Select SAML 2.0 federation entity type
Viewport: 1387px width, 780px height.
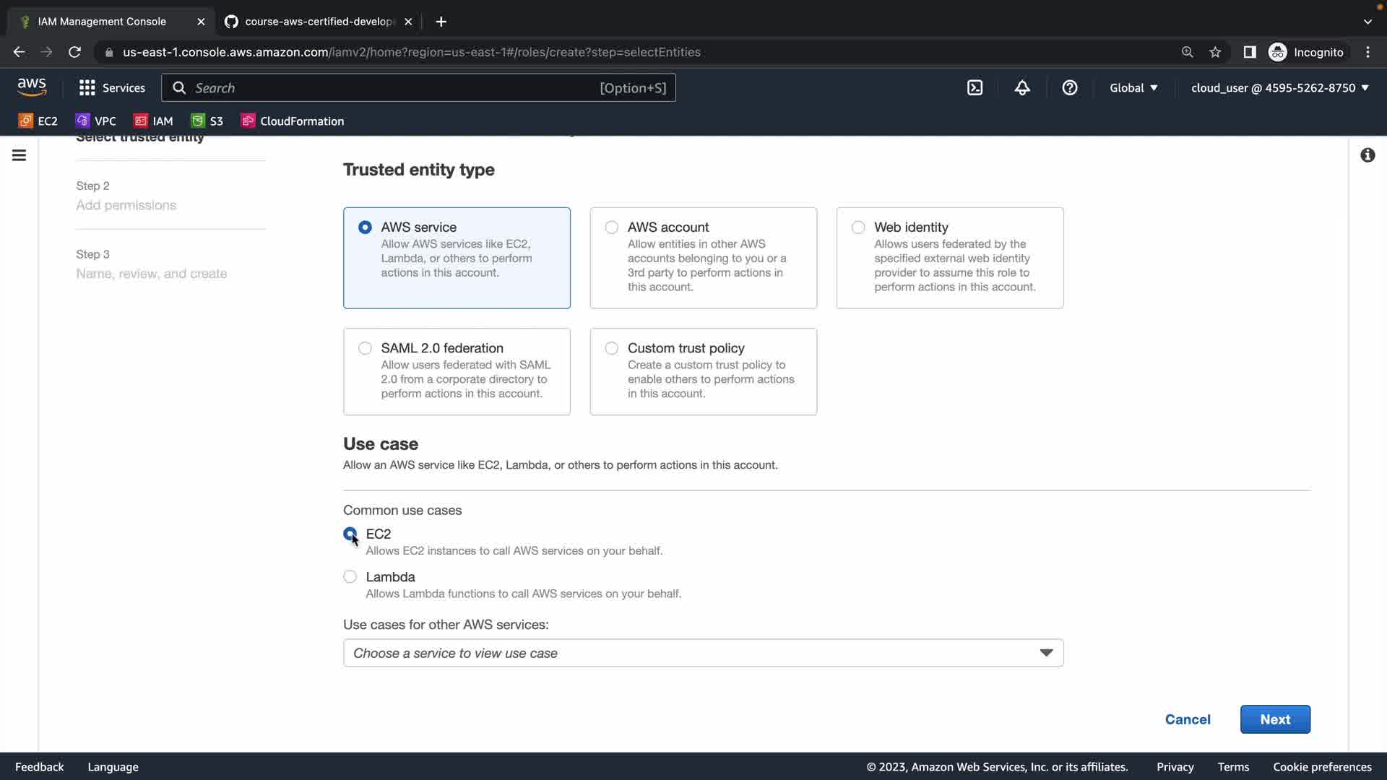[365, 348]
